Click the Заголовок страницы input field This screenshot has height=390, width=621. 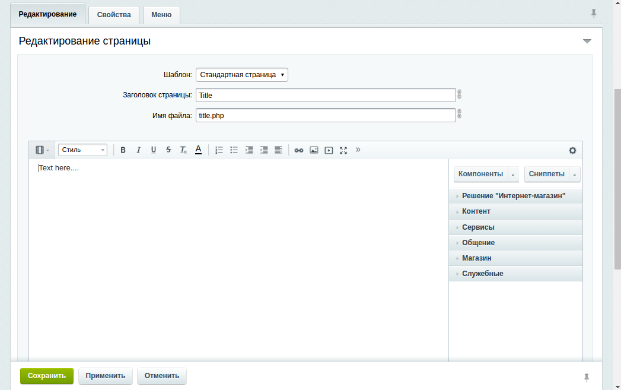pos(325,95)
